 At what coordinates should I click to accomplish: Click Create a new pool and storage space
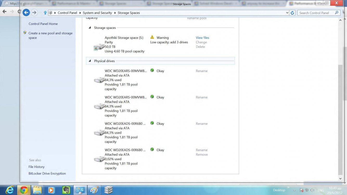pyautogui.click(x=50, y=35)
